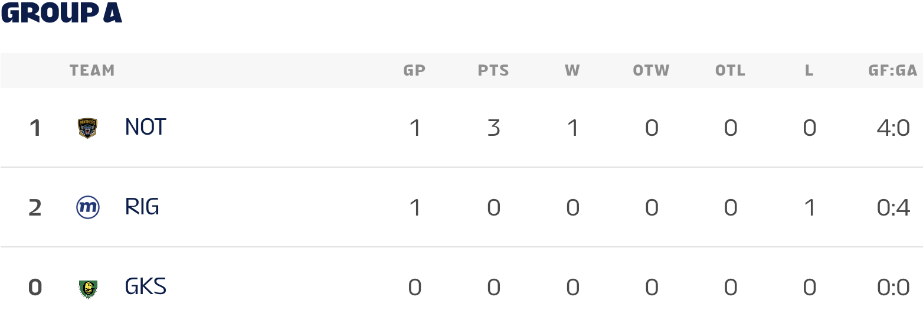
Task: Click rank number 2 for RIG
Action: (x=35, y=207)
